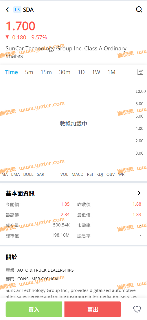Viewport: 147px width, 320px height.
Task: Enable the BOLL indicator overlay
Action: tap(28, 175)
